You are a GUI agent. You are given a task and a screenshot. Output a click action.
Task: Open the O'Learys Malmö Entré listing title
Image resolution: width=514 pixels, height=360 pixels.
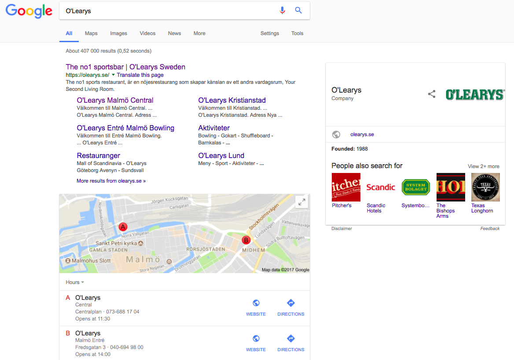coord(88,333)
